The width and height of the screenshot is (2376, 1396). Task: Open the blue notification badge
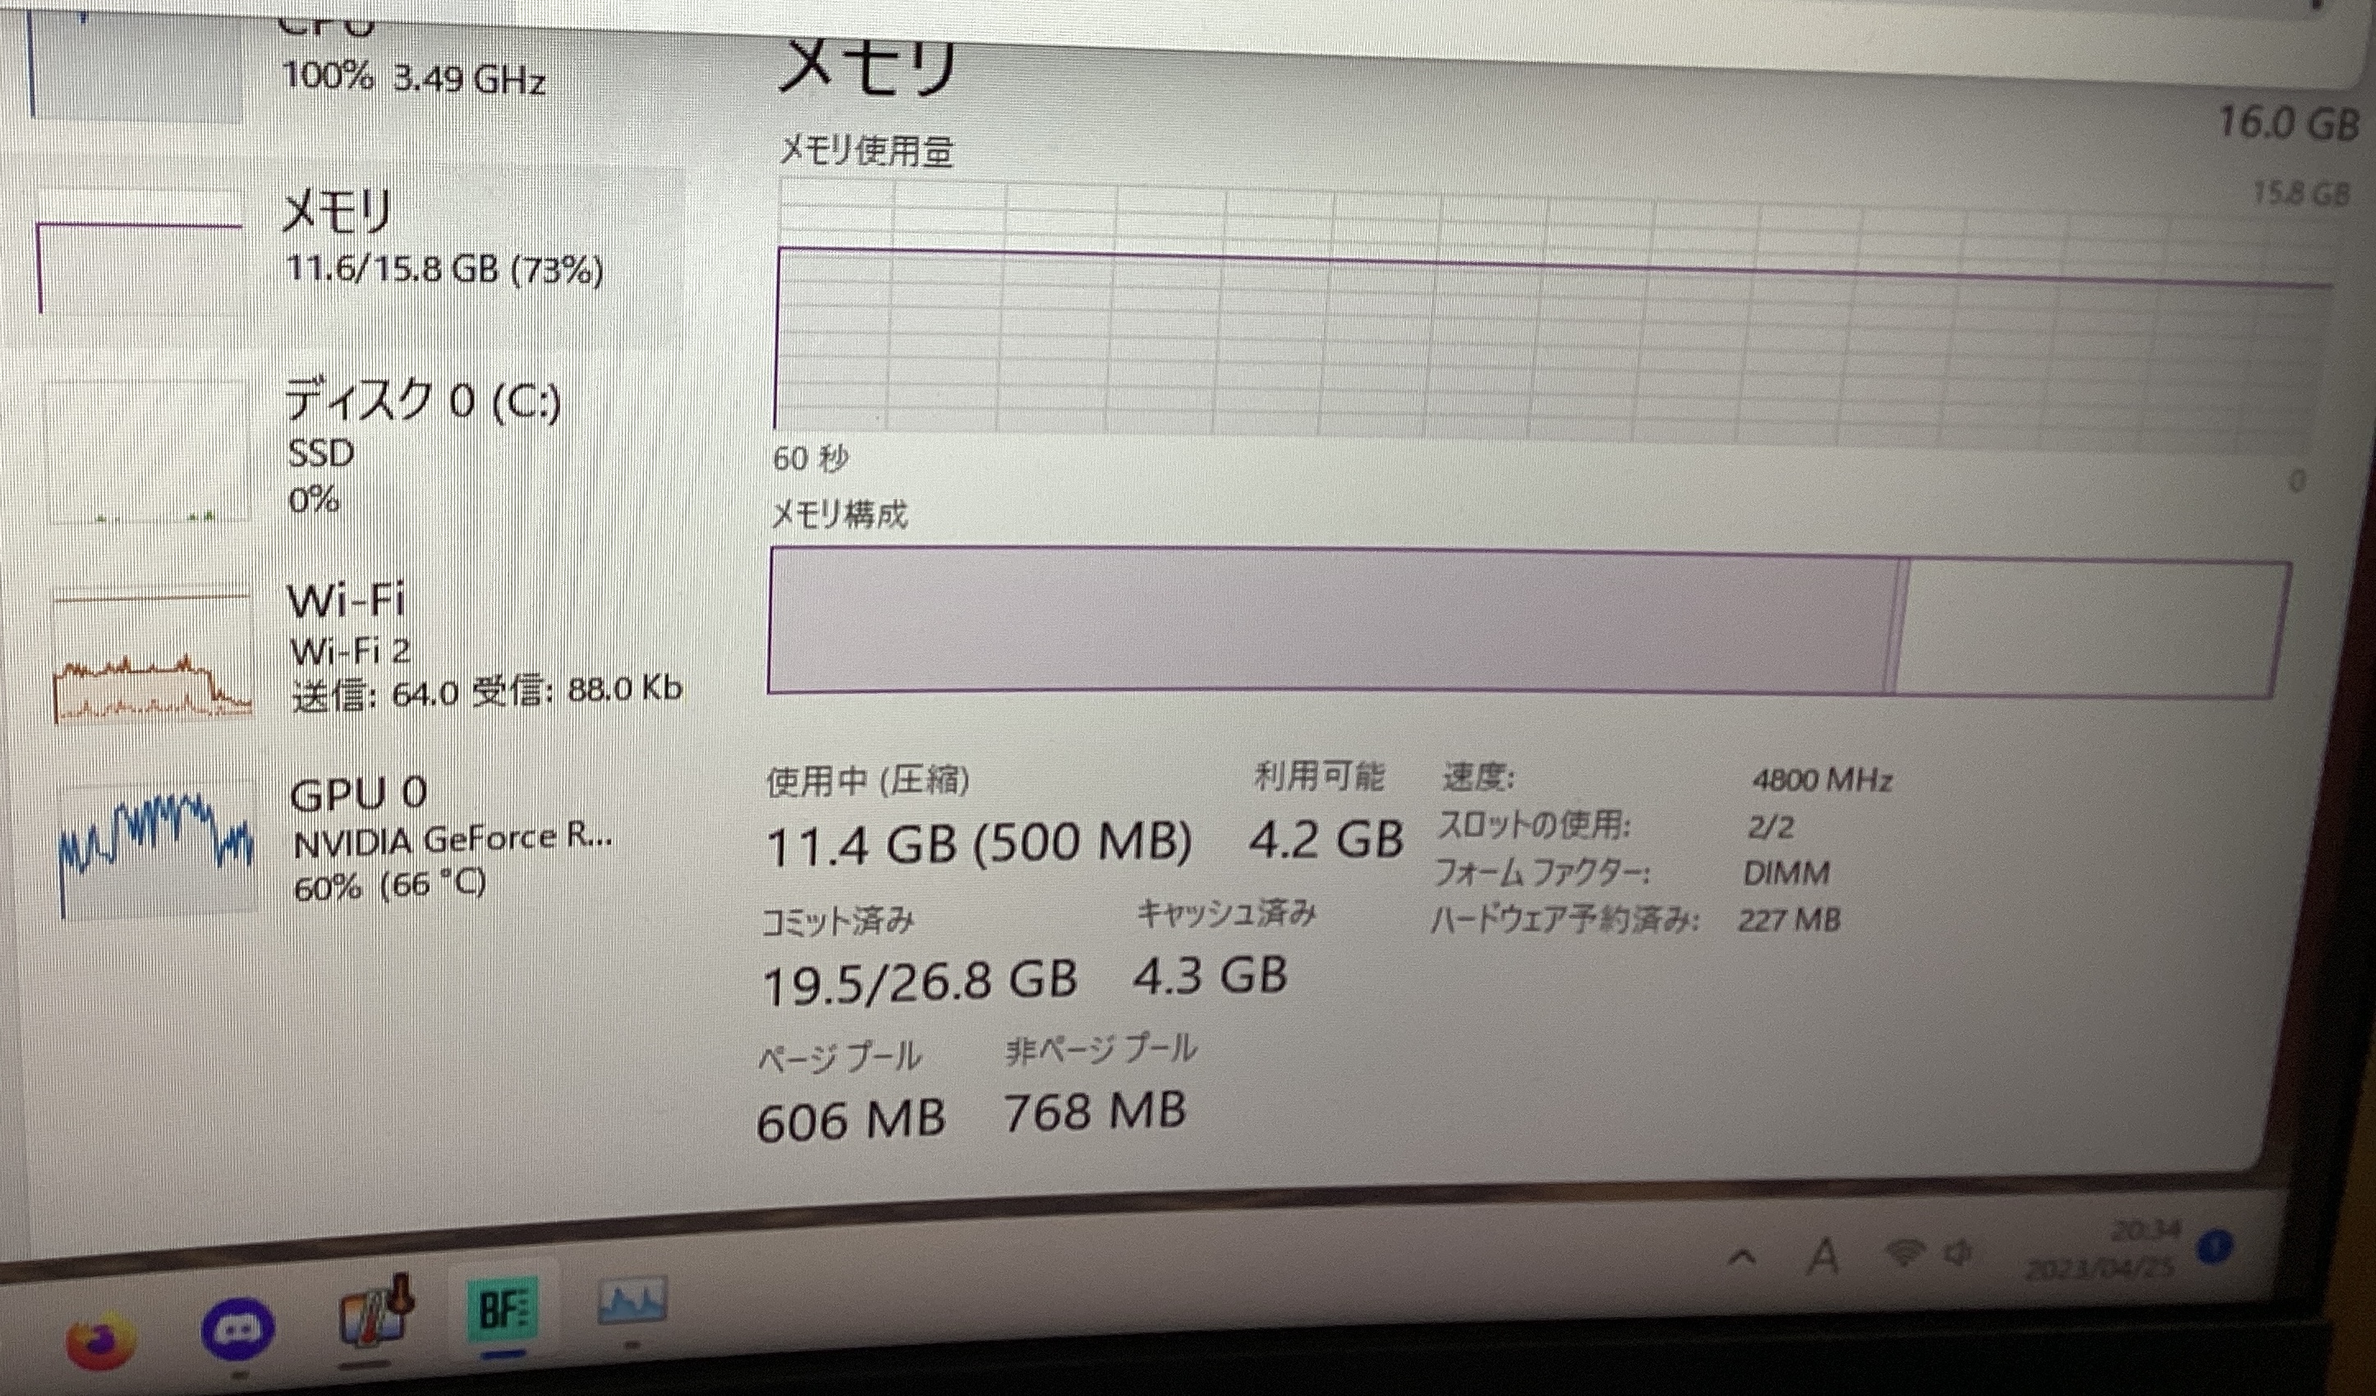(2216, 1249)
